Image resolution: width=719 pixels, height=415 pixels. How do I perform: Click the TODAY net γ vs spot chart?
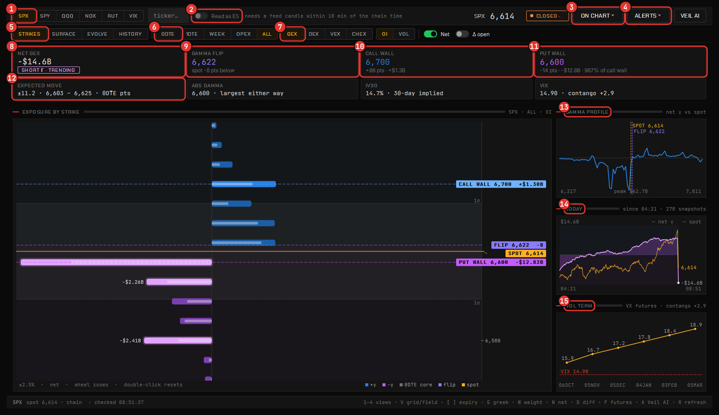point(631,255)
